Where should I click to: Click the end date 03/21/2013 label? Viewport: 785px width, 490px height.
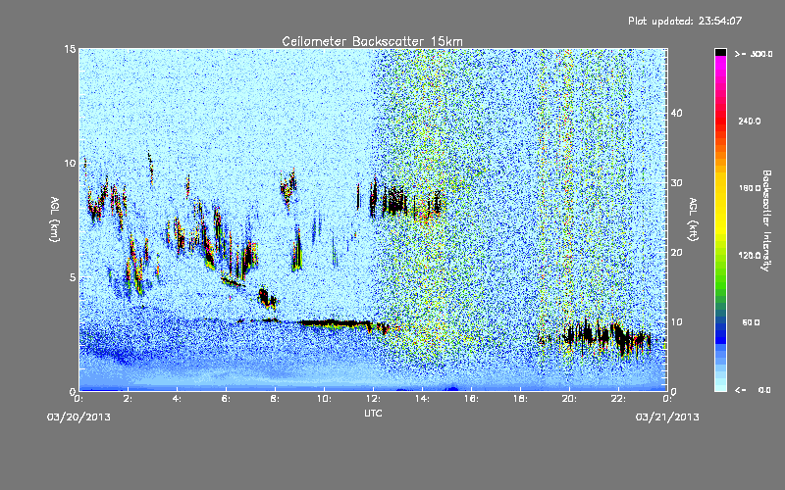(x=667, y=417)
